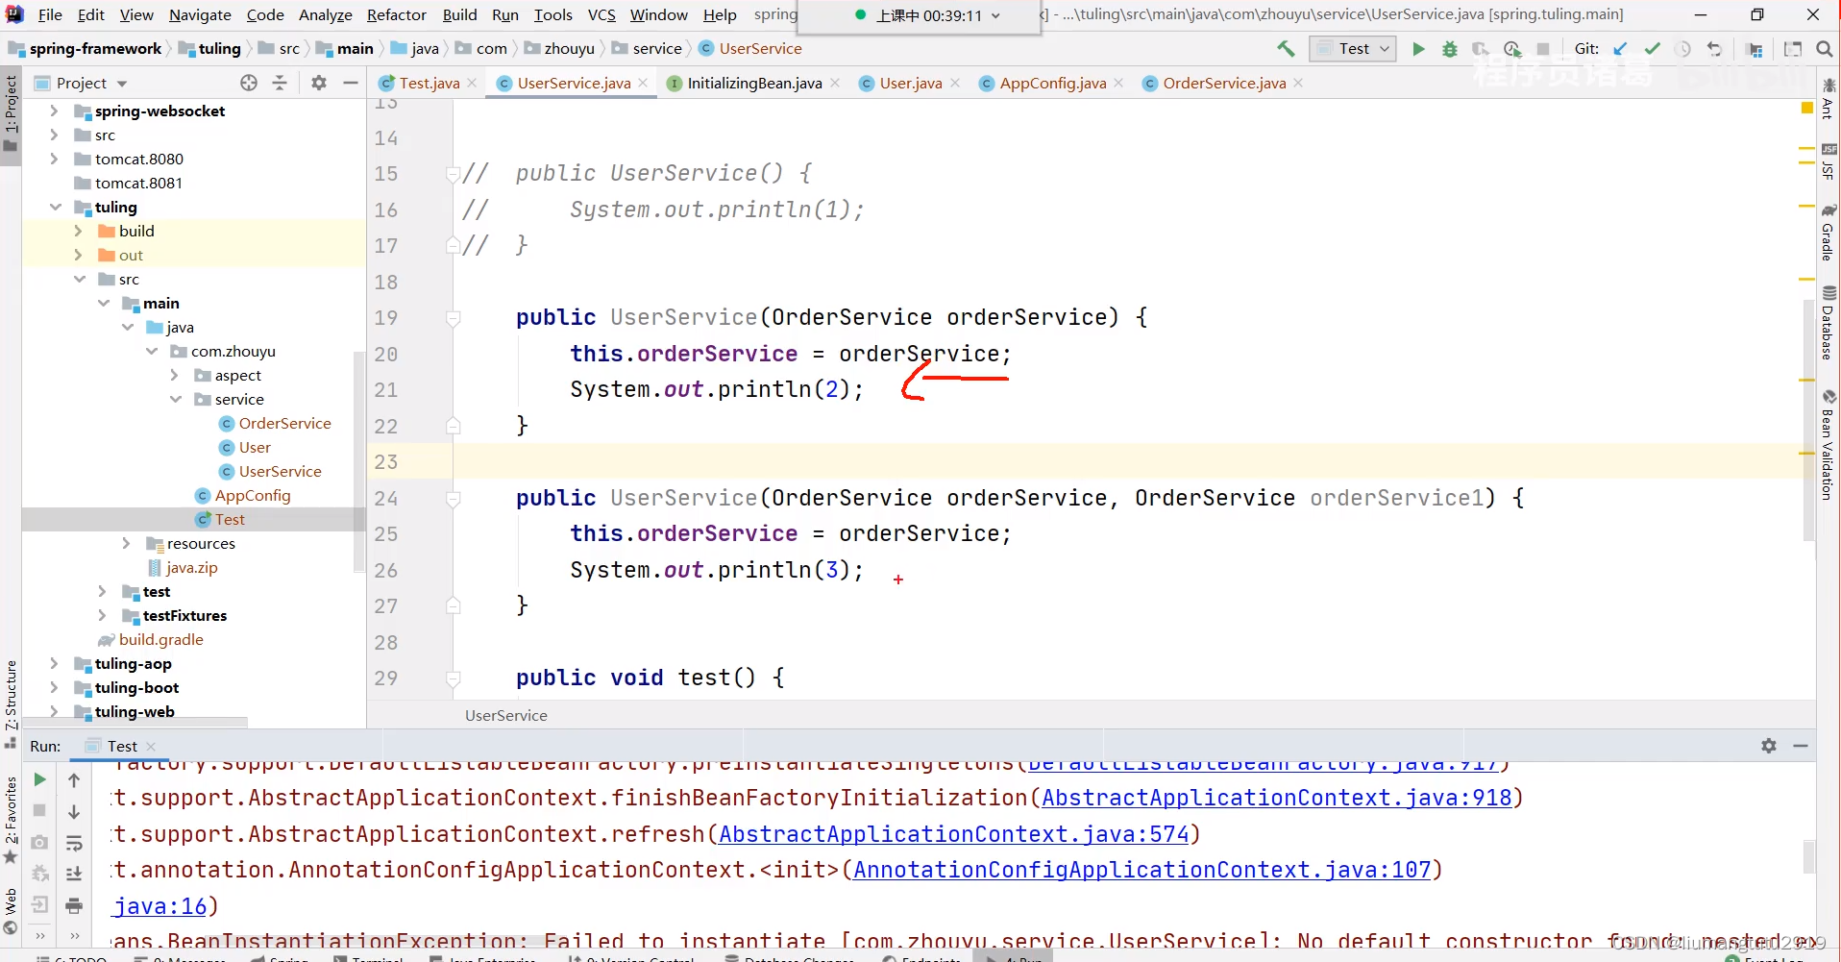This screenshot has width=1841, height=962.
Task: Open the VCS menu
Action: [601, 14]
